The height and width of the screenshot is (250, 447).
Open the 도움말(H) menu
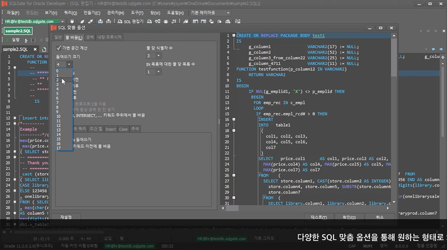click(x=175, y=13)
